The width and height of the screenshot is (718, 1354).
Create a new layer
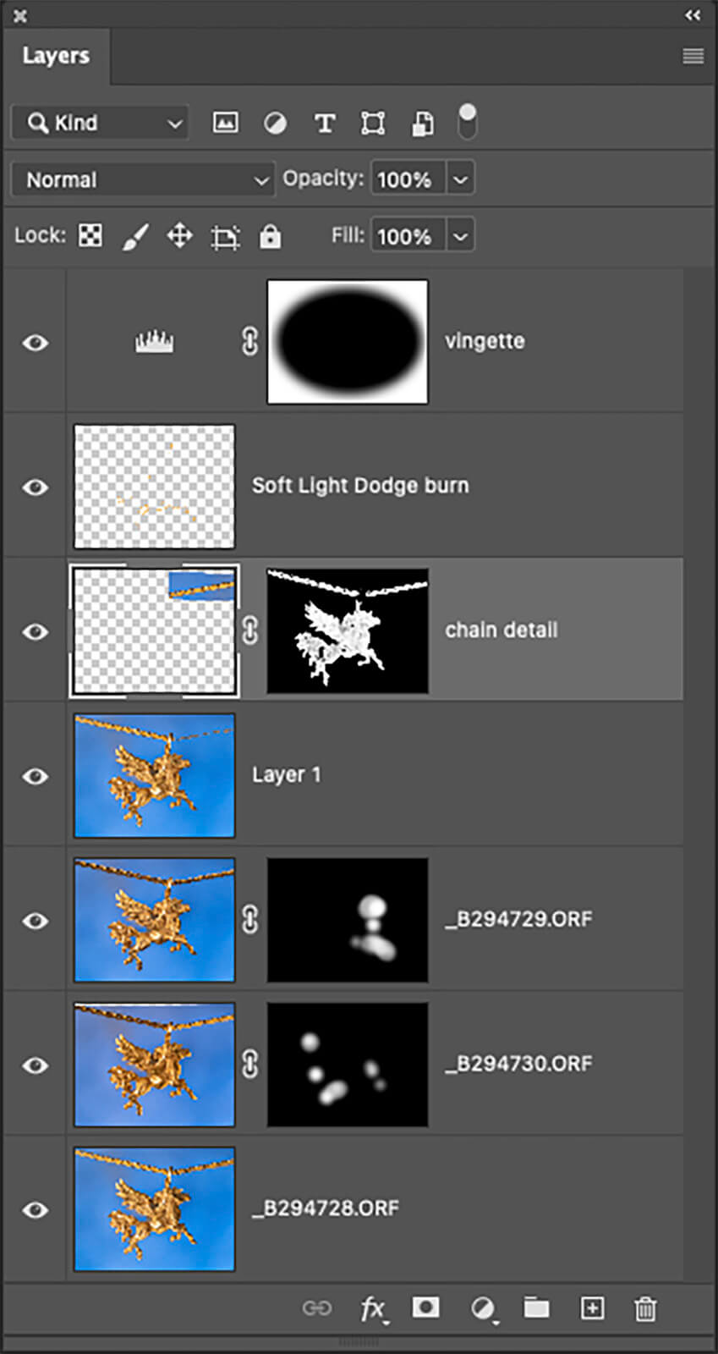point(592,1308)
